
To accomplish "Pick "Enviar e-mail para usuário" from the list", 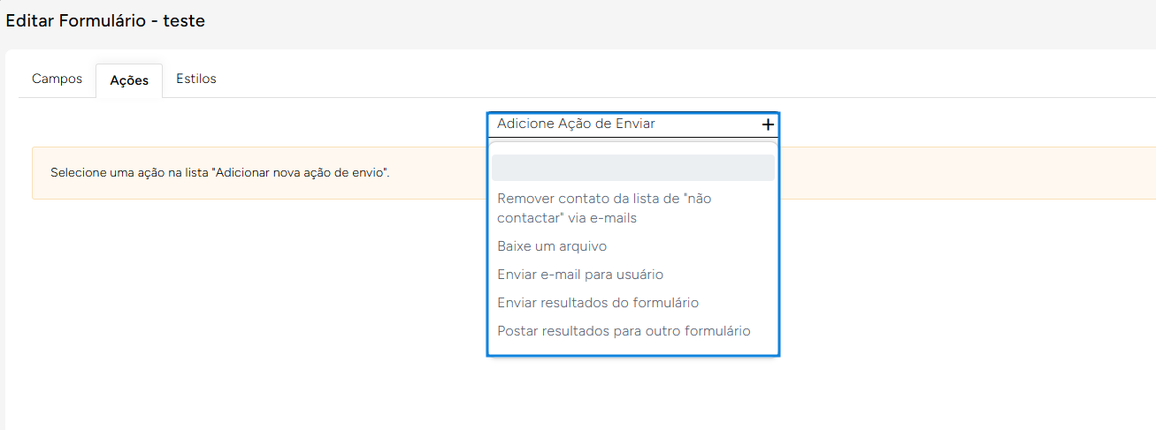I will (580, 275).
